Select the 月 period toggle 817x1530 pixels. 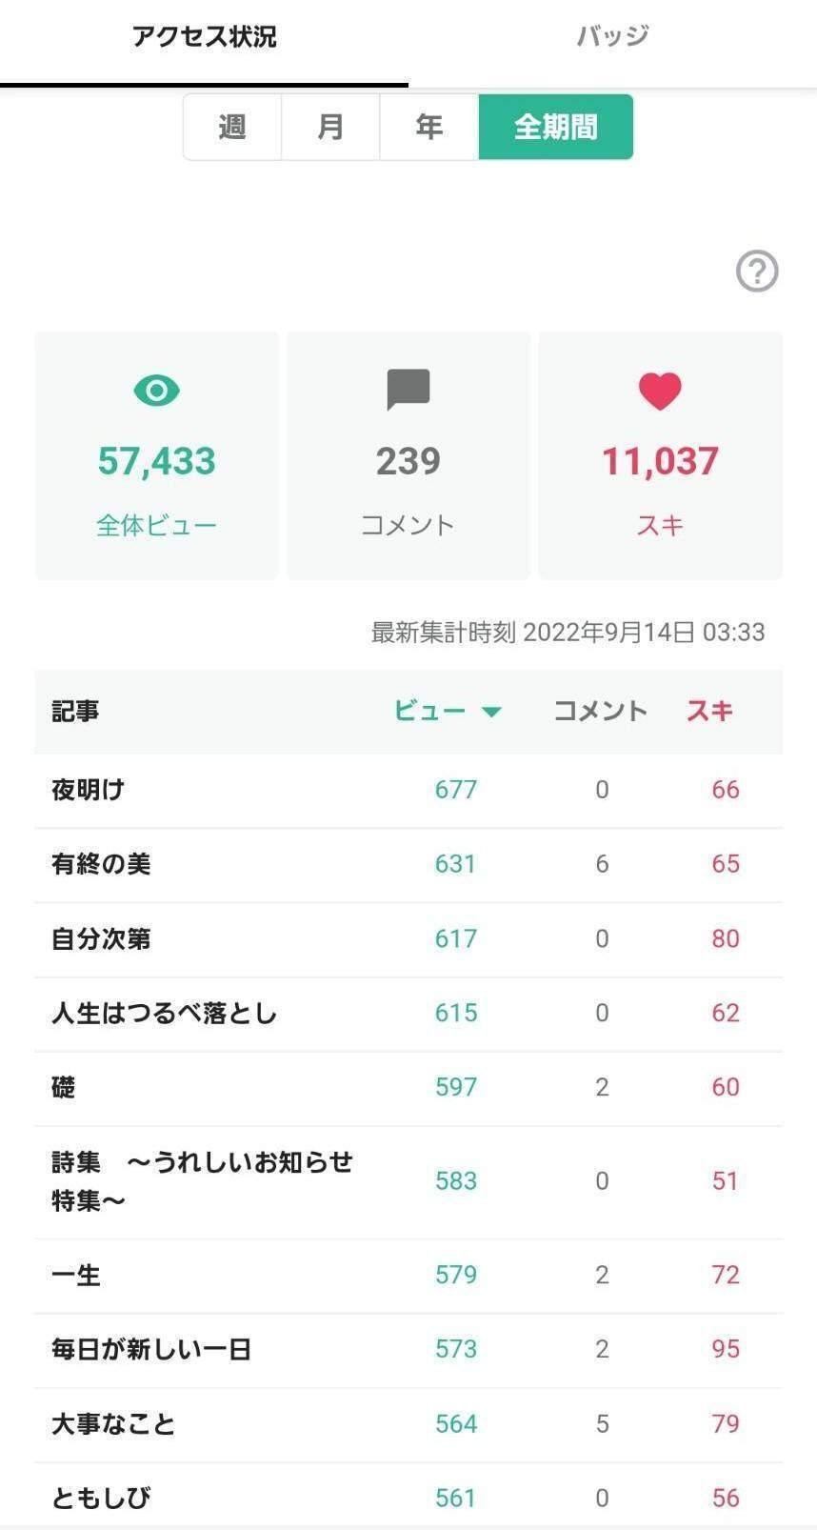pyautogui.click(x=330, y=127)
